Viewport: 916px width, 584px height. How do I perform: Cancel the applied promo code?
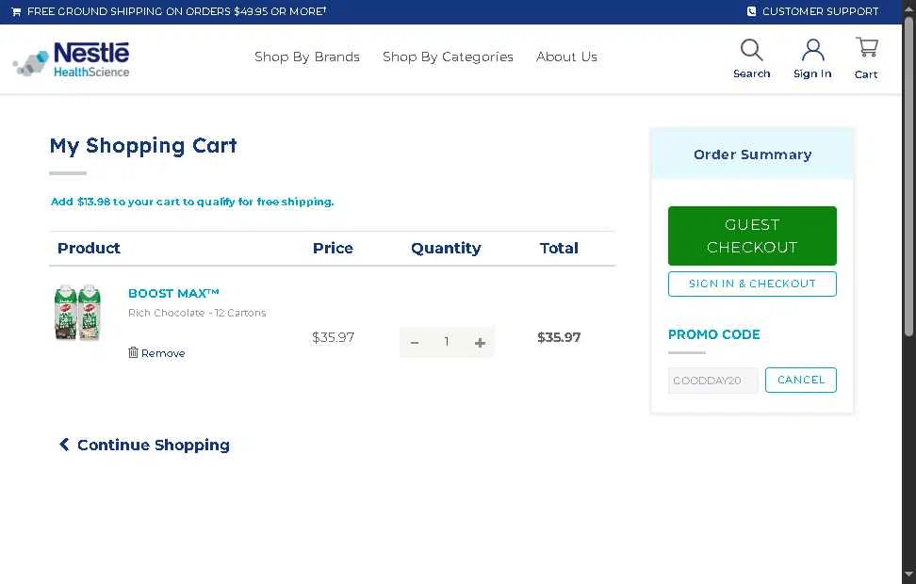coord(800,380)
